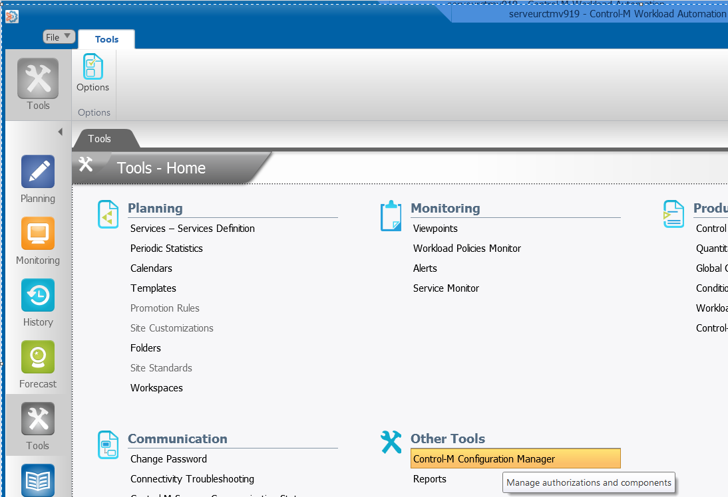
Task: Select the Tools domain icon in sidebar
Action: tap(38, 419)
